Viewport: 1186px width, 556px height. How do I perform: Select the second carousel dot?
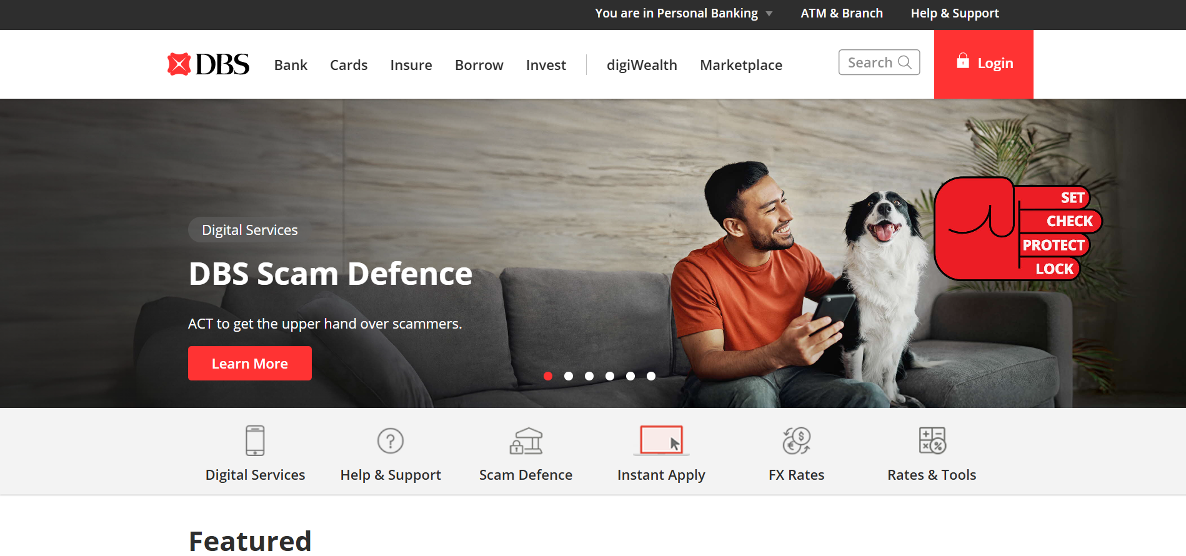tap(569, 376)
